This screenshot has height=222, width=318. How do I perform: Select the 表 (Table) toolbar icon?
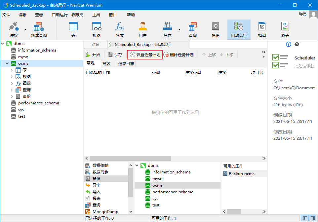point(73,29)
